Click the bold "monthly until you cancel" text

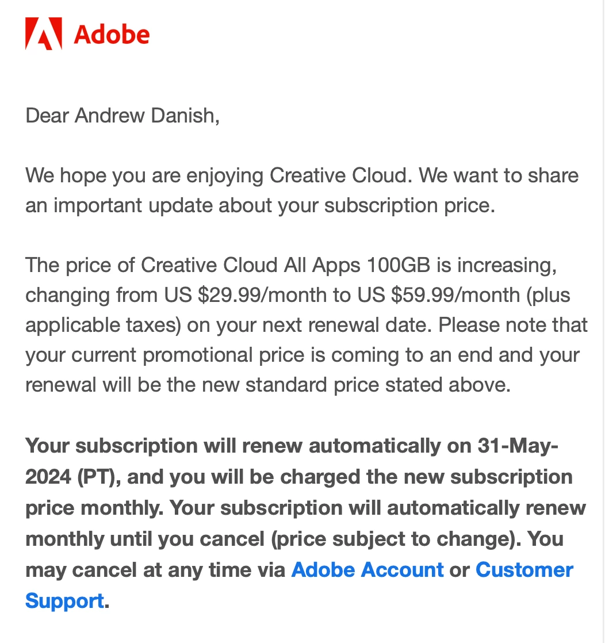(x=145, y=539)
